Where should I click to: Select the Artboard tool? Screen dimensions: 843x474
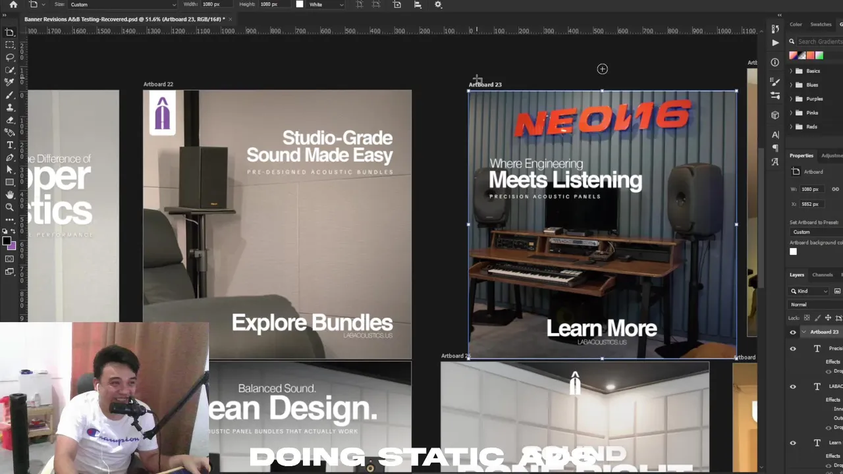pos(10,32)
